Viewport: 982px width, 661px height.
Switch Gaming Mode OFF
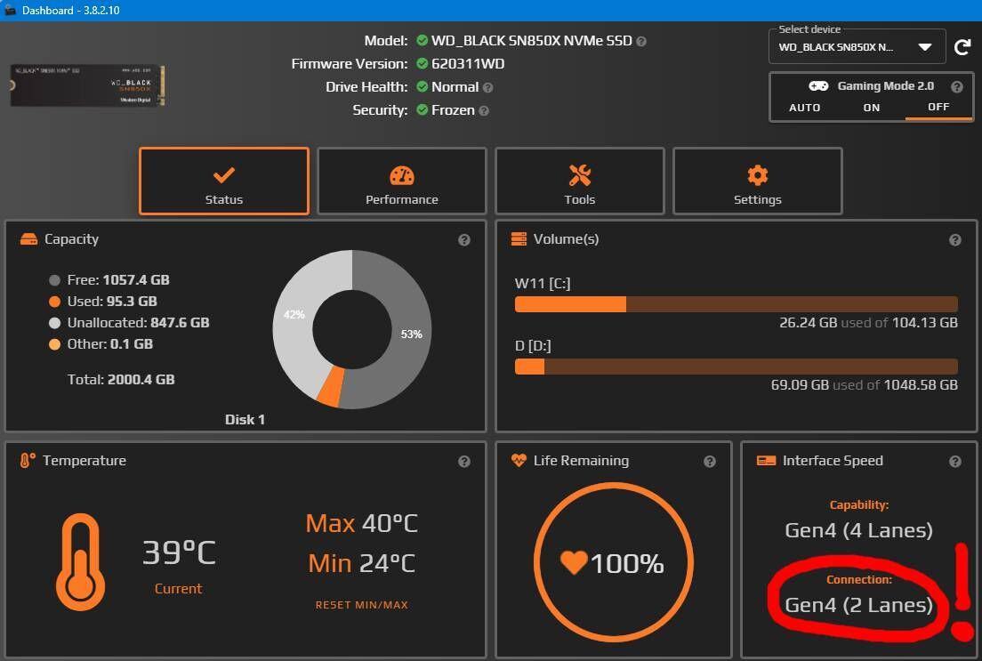click(x=938, y=107)
